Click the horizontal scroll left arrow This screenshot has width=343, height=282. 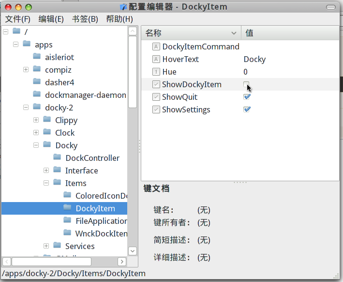[7, 262]
